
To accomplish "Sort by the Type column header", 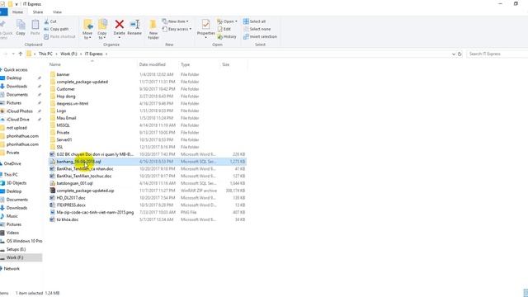I will click(185, 64).
